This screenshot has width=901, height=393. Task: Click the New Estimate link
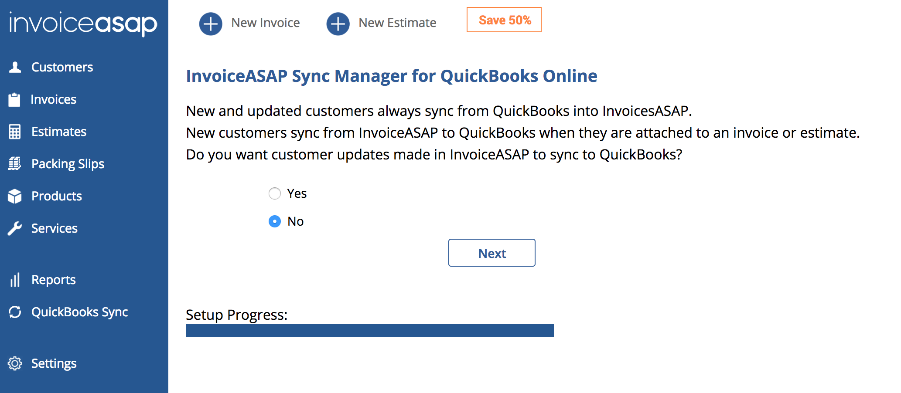[x=397, y=23]
